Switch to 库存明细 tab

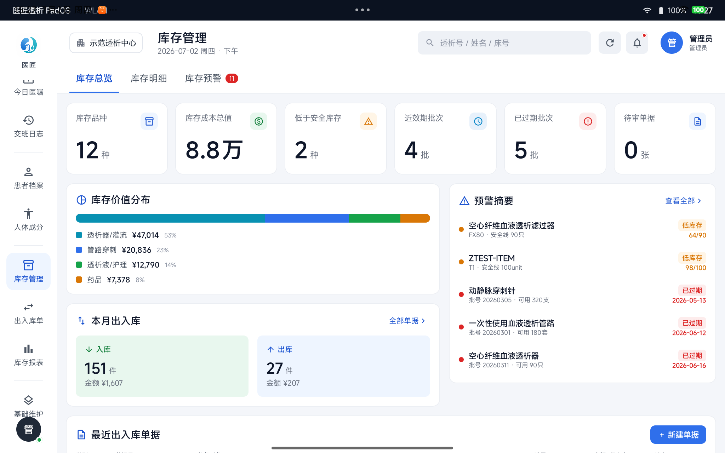pos(149,78)
